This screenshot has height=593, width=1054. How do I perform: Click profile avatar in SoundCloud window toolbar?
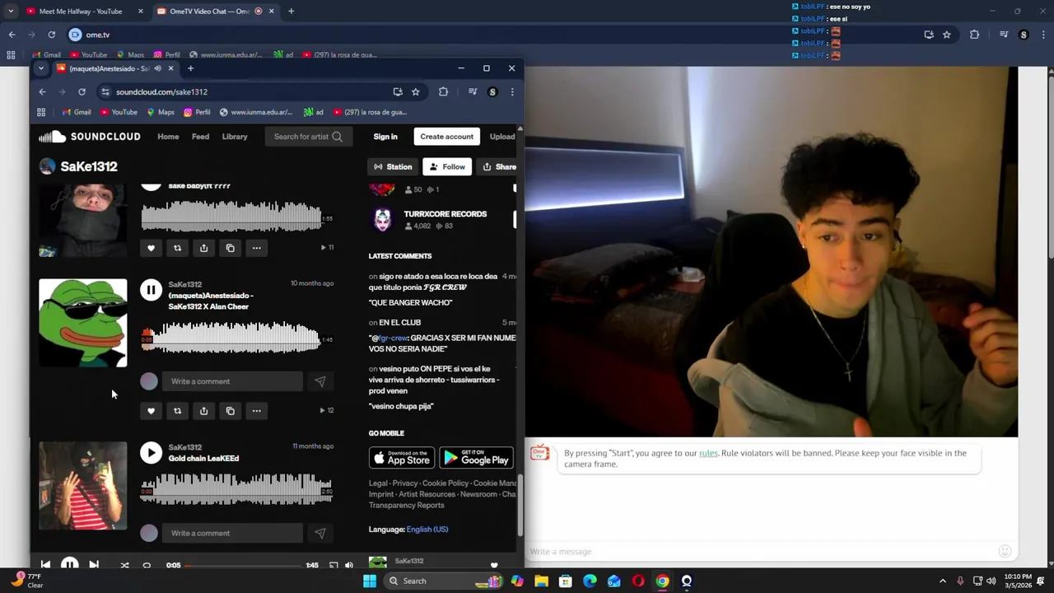[x=492, y=91]
